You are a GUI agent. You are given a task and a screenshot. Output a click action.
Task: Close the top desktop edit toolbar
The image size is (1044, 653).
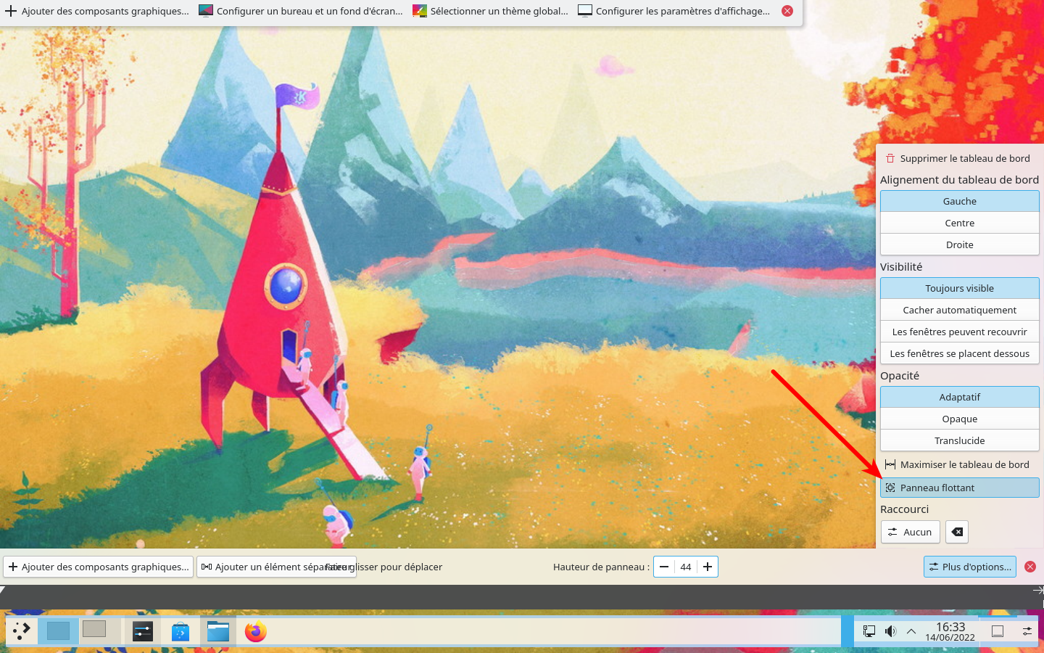click(x=787, y=11)
